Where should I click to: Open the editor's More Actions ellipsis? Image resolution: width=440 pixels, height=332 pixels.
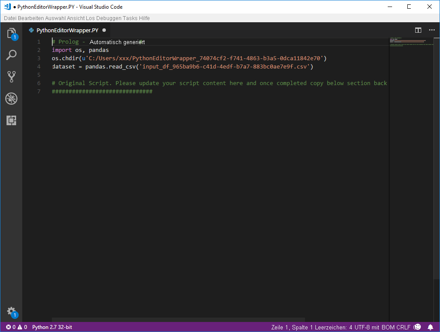[432, 30]
